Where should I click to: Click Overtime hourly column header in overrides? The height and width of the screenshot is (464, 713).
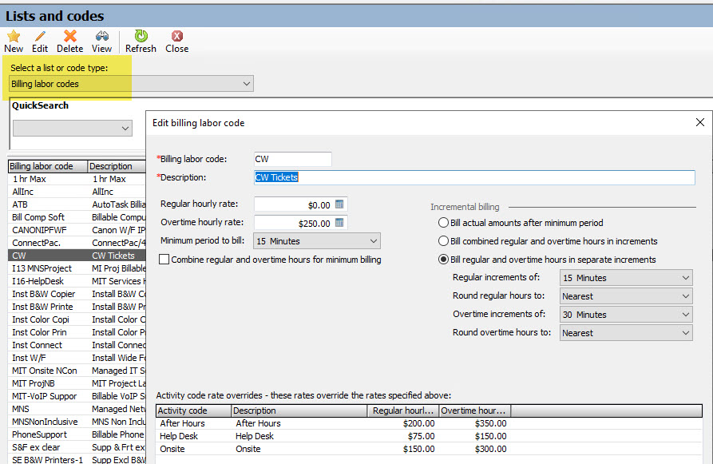(475, 410)
